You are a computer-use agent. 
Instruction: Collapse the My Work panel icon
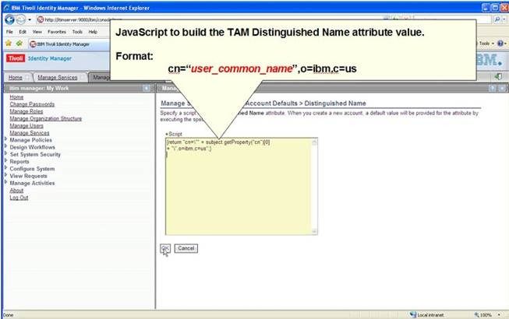[x=147, y=88]
